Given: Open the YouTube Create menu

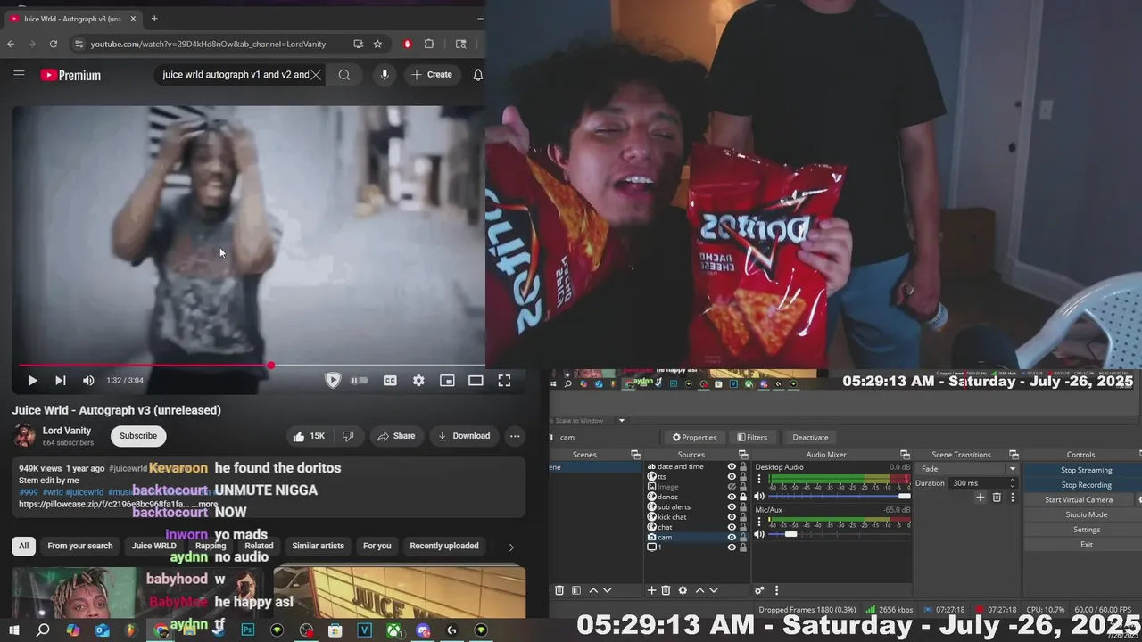Looking at the screenshot, I should coord(432,75).
